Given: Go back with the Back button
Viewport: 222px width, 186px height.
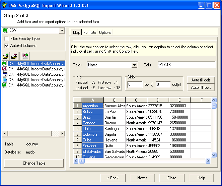Looking at the screenshot, I should click(113, 178).
